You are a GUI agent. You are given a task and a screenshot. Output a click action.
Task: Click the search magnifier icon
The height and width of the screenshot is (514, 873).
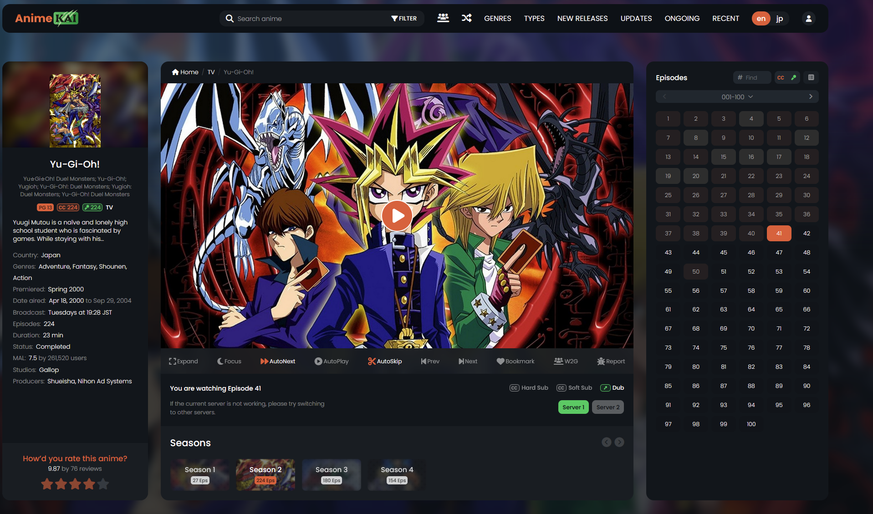click(x=230, y=19)
